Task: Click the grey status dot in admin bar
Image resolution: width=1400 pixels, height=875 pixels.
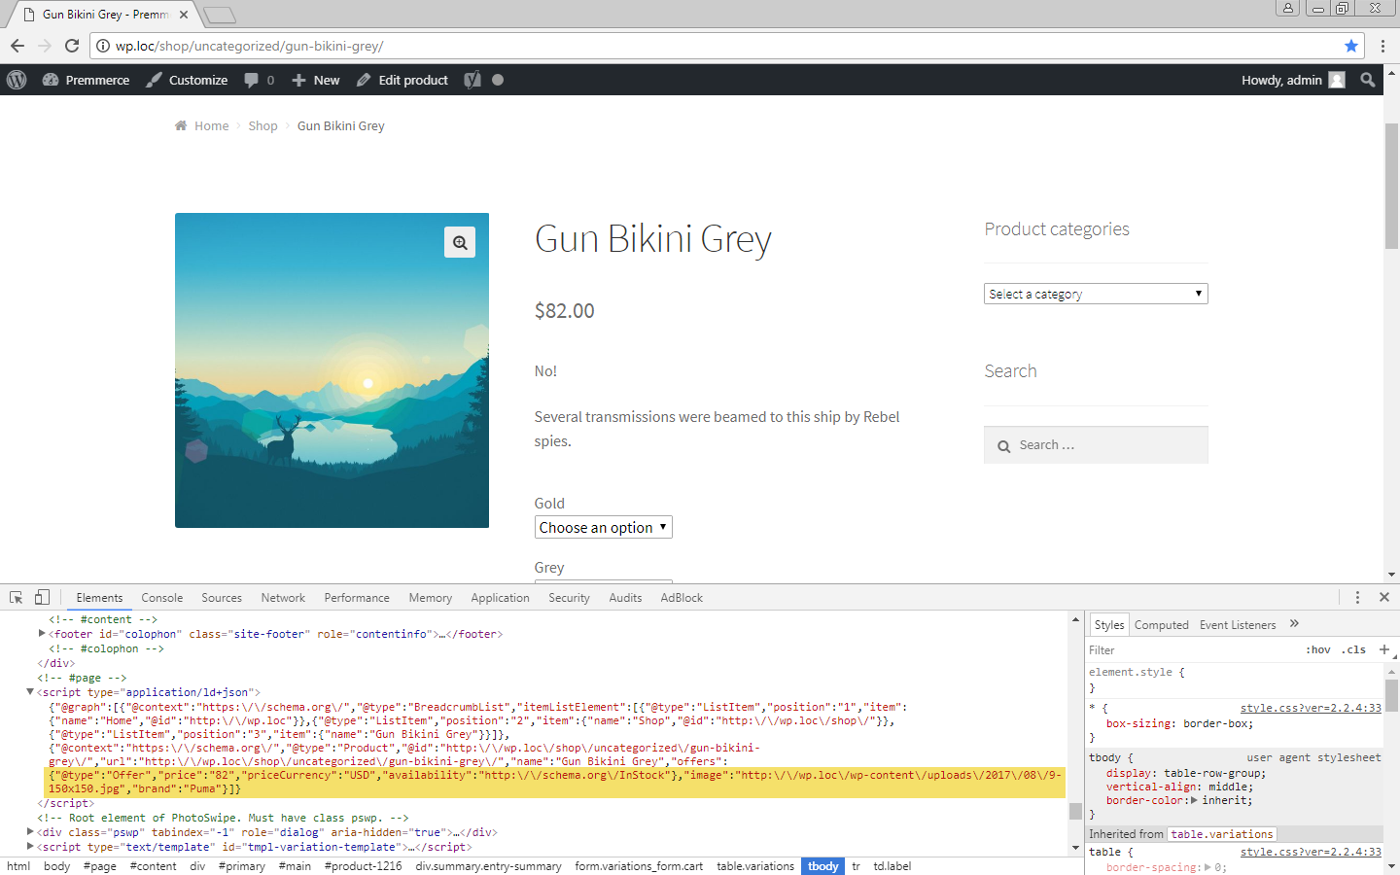Action: coord(498,80)
